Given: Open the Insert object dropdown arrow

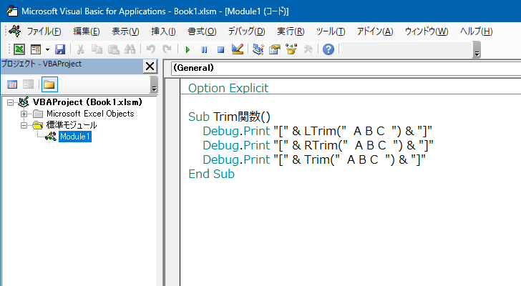Looking at the screenshot, I should click(x=47, y=49).
